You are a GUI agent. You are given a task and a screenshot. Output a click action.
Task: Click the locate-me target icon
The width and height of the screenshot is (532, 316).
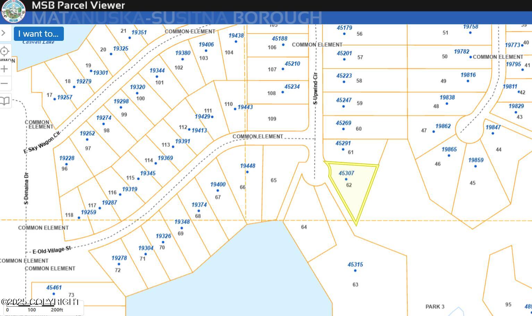[5, 52]
